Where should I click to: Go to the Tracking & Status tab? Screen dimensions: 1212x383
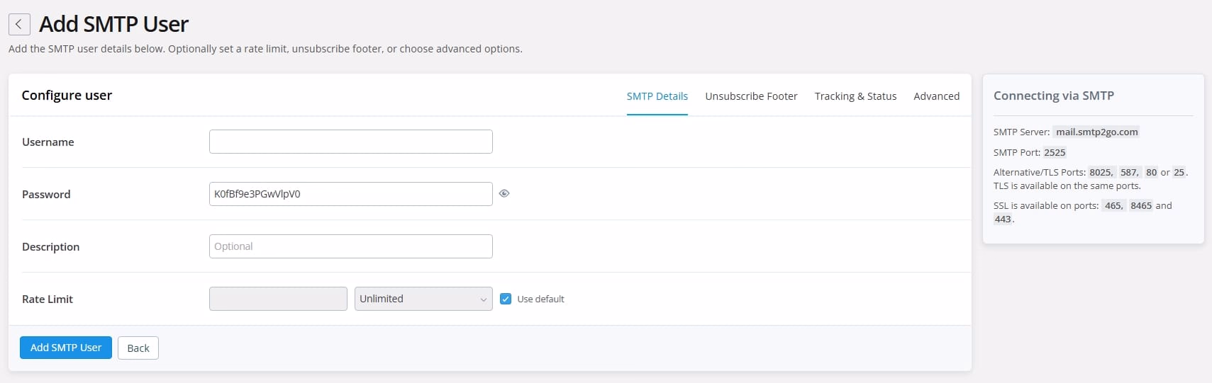coord(855,96)
